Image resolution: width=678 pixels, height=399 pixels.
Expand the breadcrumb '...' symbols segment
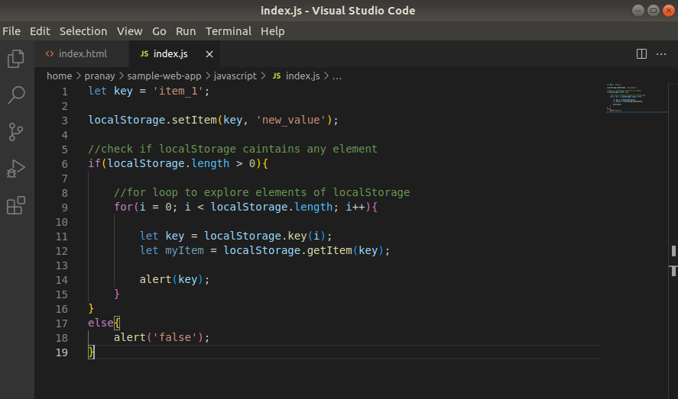pos(337,76)
